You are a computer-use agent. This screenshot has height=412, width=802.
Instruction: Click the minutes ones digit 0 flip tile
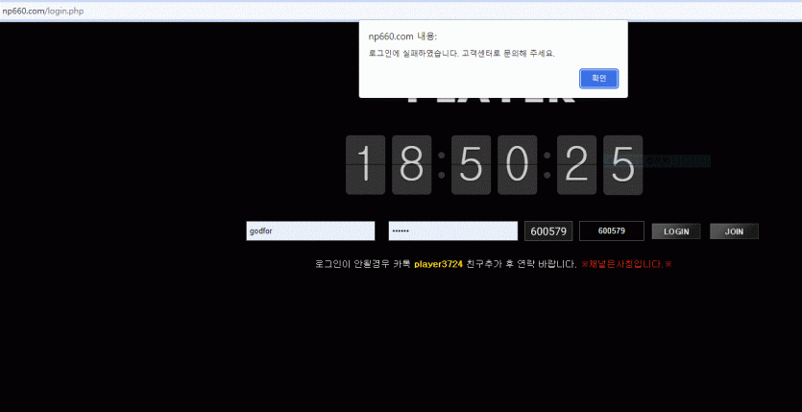click(x=517, y=165)
